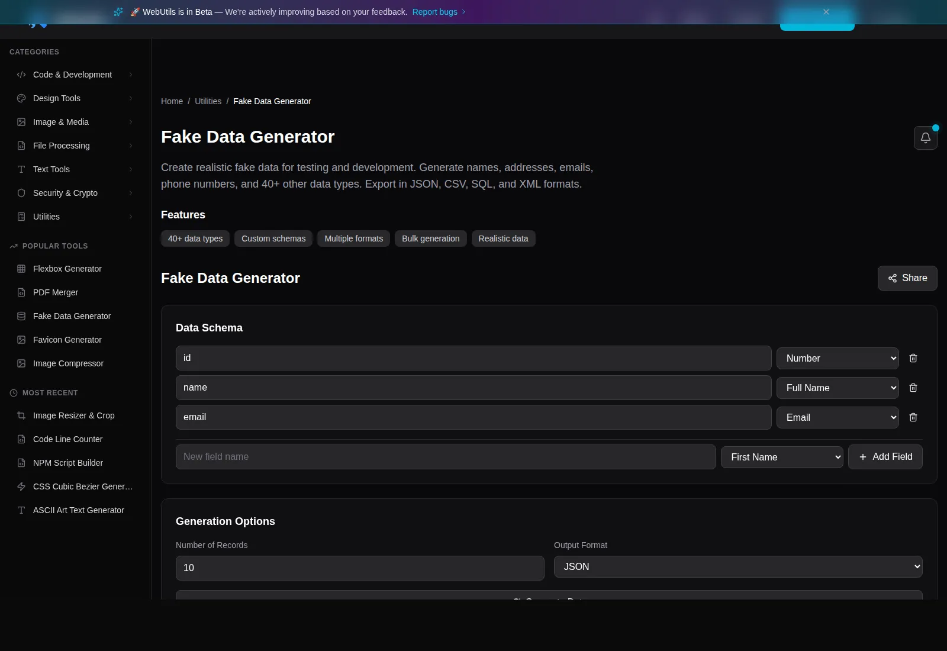Screen dimensions: 947x651
Task: Click the Image Compressor icon
Action: click(21, 363)
